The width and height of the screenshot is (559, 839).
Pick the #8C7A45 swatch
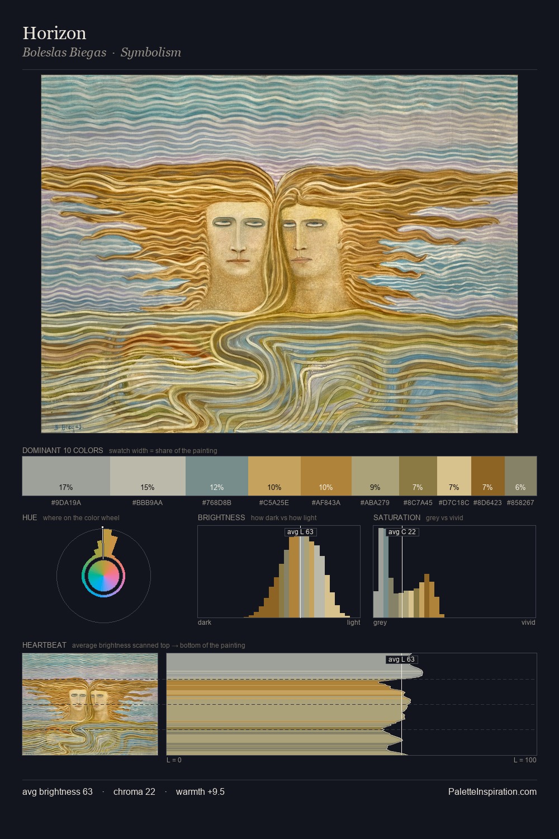pyautogui.click(x=418, y=476)
